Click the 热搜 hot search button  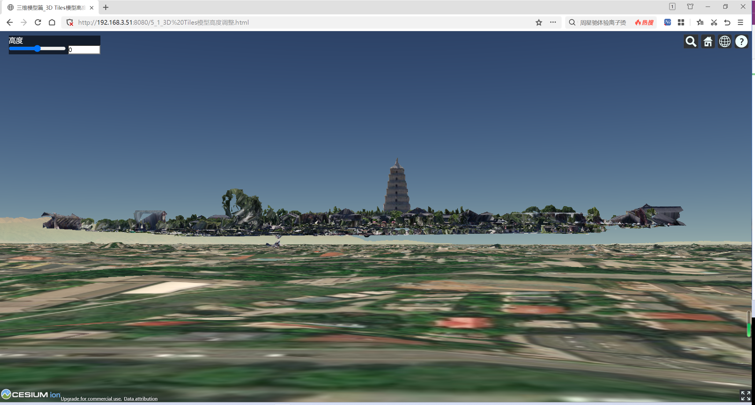point(644,23)
